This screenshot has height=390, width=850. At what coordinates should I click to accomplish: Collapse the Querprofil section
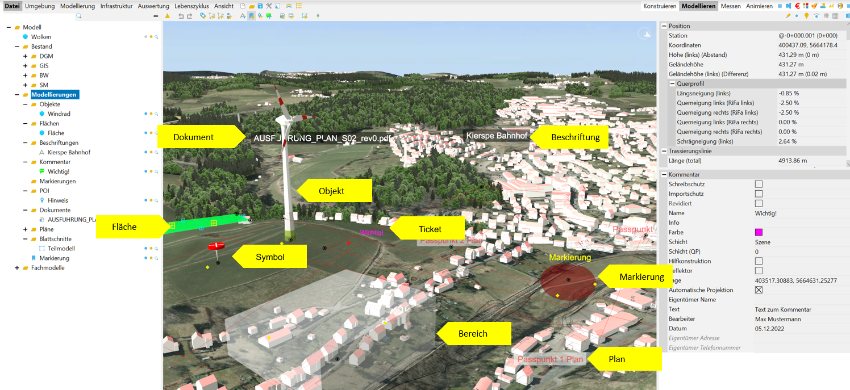click(672, 84)
